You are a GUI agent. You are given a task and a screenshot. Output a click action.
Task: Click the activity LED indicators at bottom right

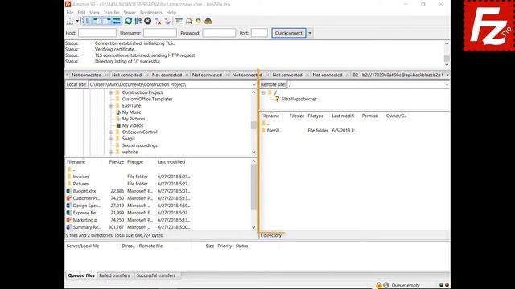(444, 285)
